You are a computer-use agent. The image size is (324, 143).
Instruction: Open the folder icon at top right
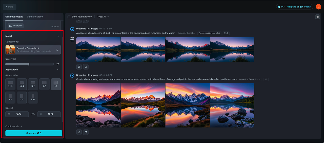(317, 17)
